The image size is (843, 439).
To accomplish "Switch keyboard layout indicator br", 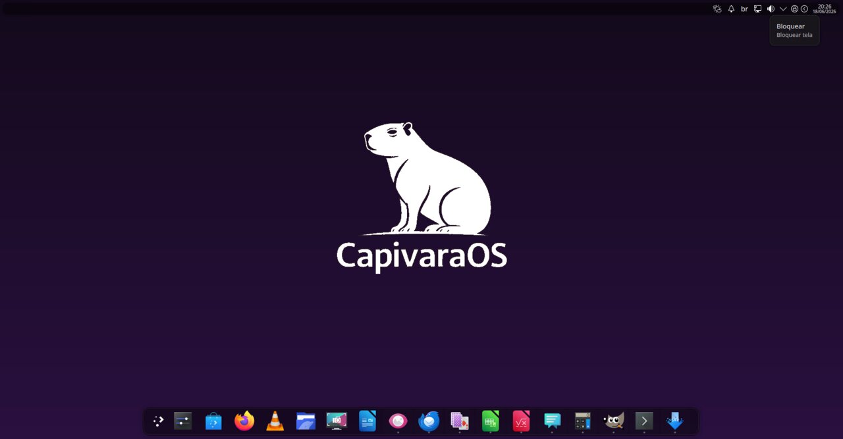I will [744, 9].
